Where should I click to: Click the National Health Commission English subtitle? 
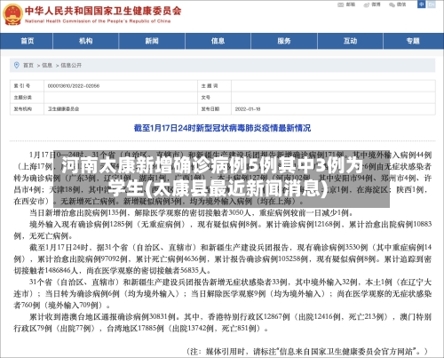tap(98, 21)
